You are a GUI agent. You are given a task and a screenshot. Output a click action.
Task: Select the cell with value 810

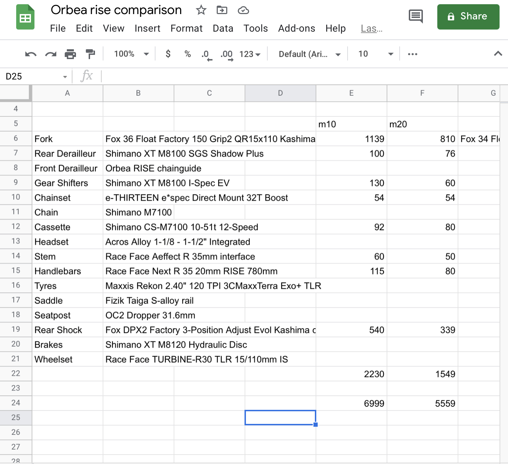423,139
